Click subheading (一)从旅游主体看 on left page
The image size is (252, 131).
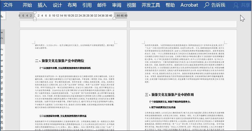pyautogui.click(x=65, y=68)
